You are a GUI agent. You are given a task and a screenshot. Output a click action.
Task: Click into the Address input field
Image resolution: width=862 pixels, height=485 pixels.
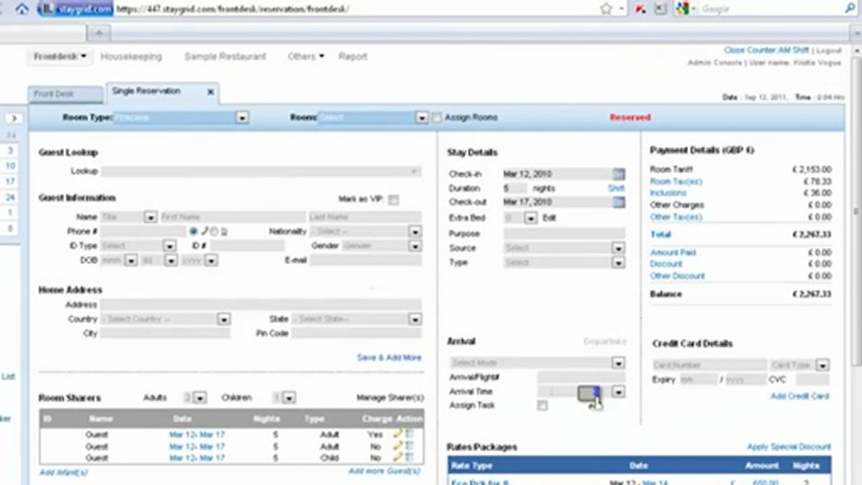261,305
